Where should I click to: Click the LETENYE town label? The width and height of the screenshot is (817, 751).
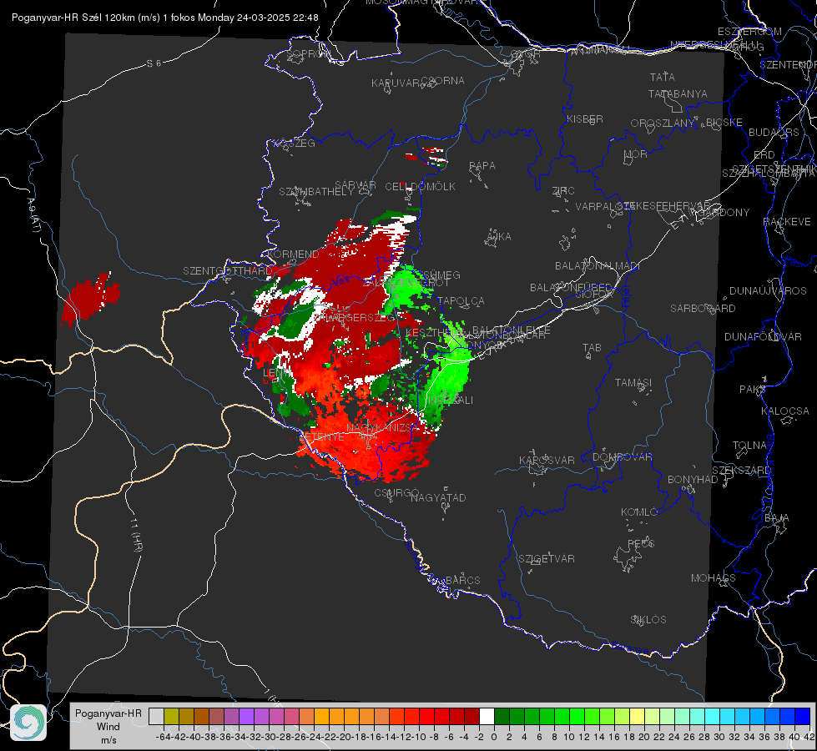click(x=322, y=437)
